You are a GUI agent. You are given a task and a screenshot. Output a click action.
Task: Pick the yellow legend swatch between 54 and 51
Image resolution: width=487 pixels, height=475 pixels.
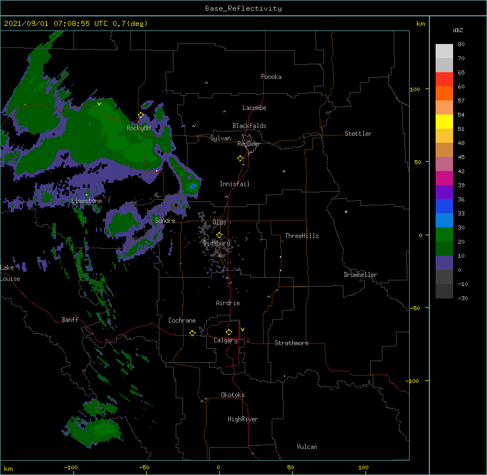point(444,121)
